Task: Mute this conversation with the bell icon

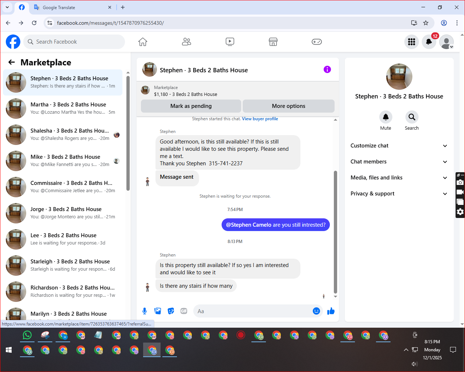Action: [x=386, y=117]
